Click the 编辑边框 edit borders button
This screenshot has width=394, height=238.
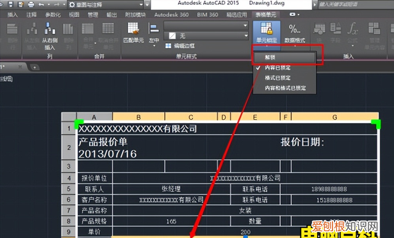click(x=180, y=46)
